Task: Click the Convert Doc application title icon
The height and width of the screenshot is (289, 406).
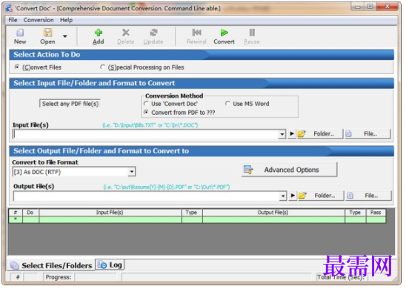Action: pyautogui.click(x=9, y=8)
